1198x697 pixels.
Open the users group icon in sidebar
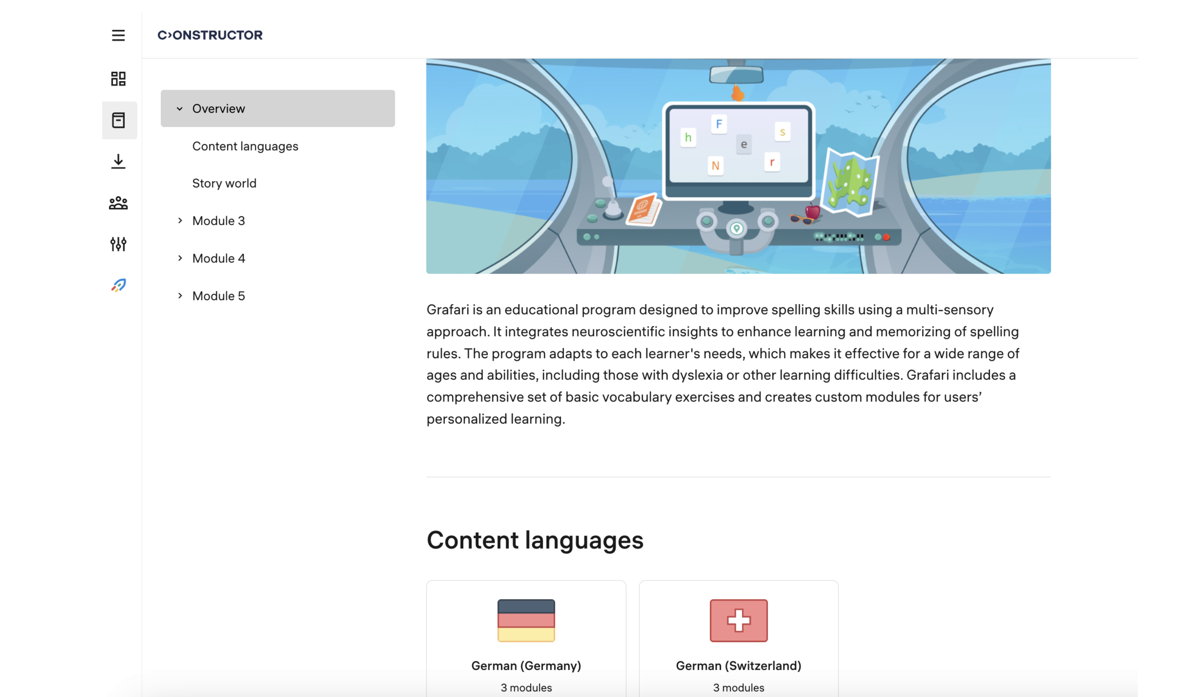pos(118,203)
